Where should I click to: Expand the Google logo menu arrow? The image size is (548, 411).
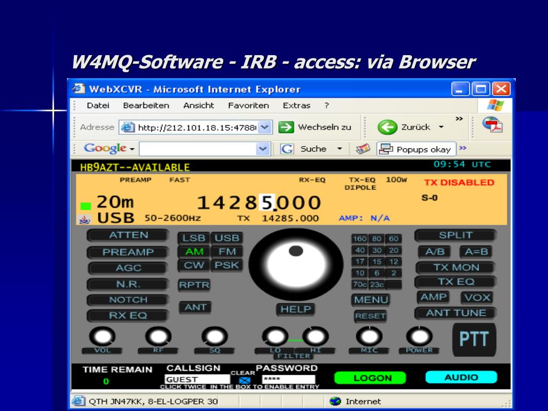132,149
